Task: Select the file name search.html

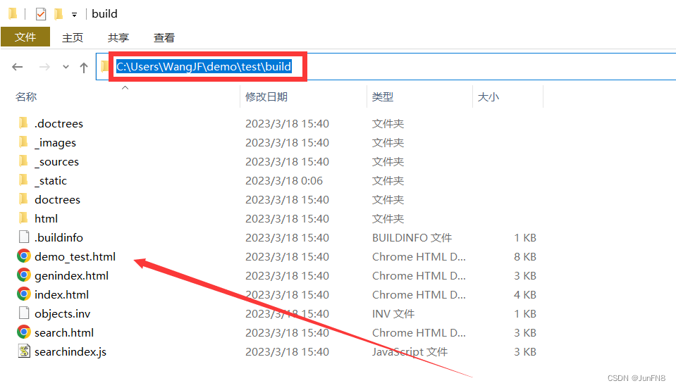Action: coord(64,332)
